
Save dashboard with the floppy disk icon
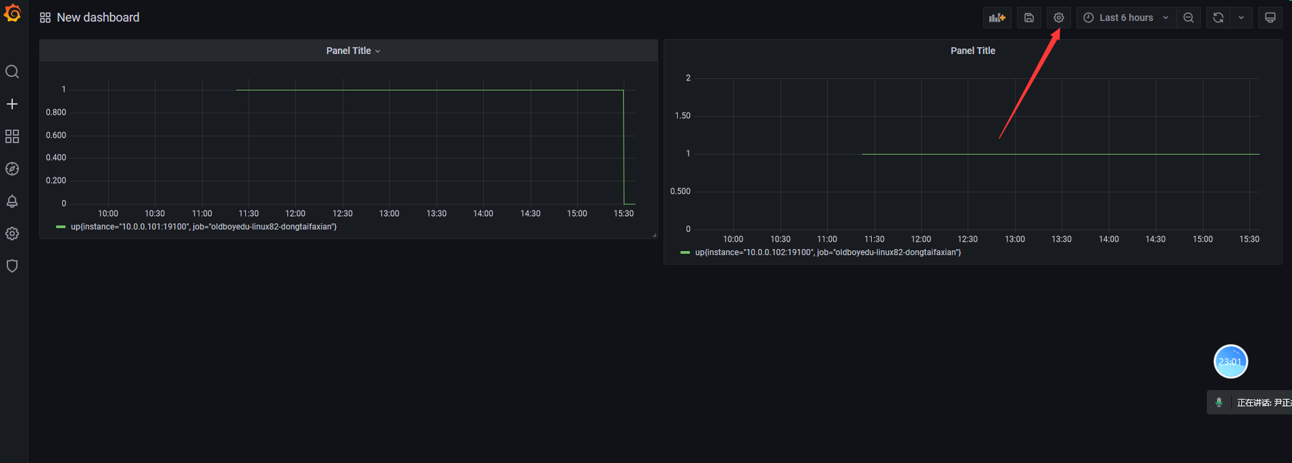click(x=1029, y=18)
